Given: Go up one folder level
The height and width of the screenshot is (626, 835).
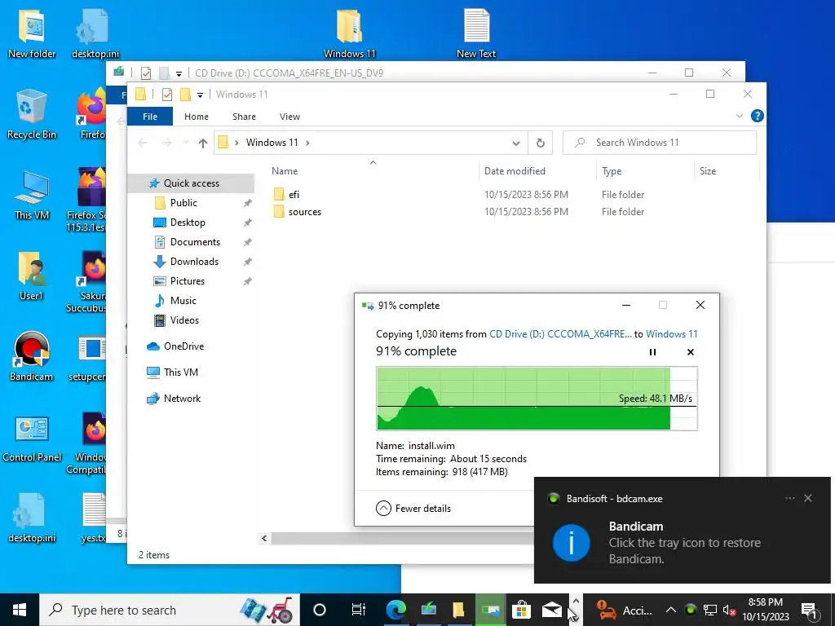Looking at the screenshot, I should pyautogui.click(x=202, y=143).
